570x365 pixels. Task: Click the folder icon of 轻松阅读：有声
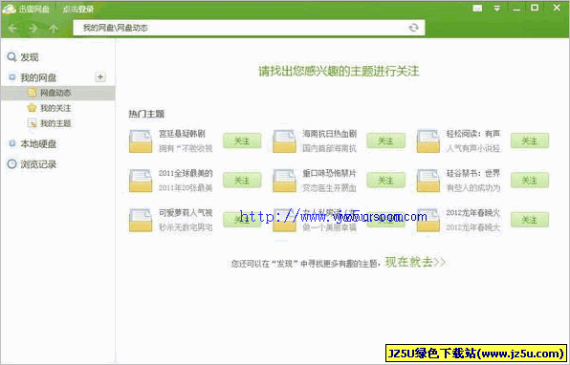[x=427, y=141]
